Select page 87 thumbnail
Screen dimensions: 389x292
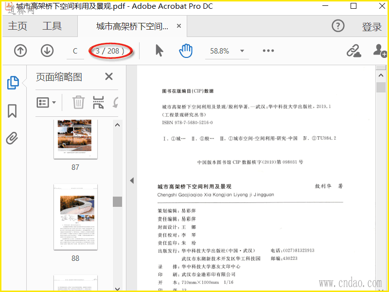click(x=75, y=139)
